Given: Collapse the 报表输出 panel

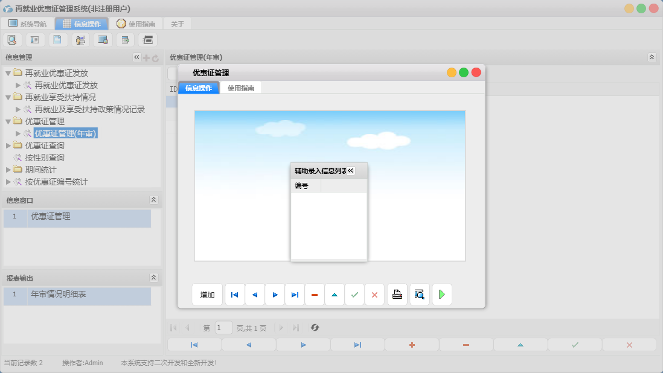Looking at the screenshot, I should pos(154,278).
